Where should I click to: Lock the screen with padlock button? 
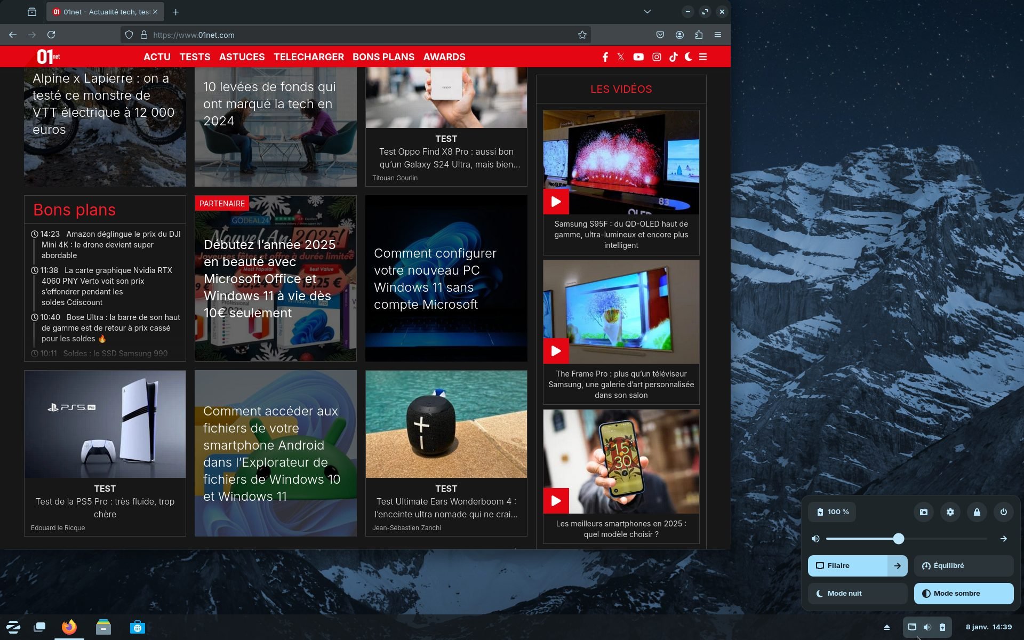(x=977, y=512)
